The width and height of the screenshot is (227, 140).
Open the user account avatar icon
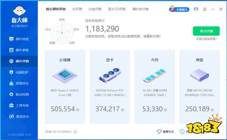tap(196, 9)
